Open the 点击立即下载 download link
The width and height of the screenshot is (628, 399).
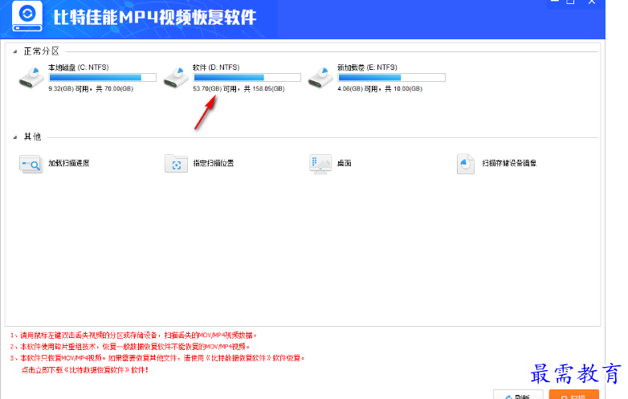pyautogui.click(x=85, y=370)
